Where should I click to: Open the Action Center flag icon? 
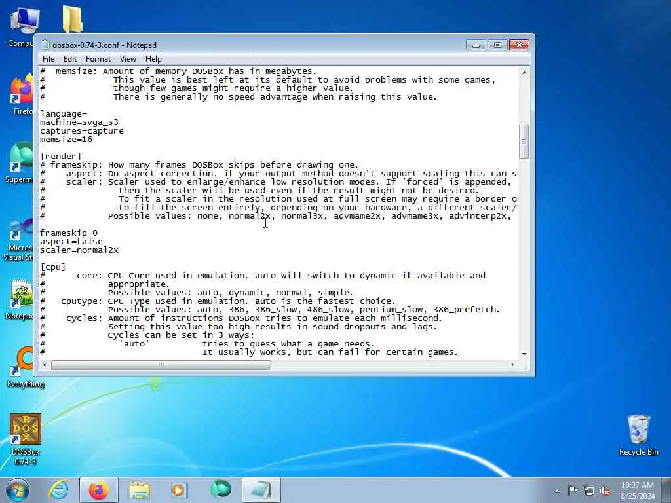point(573,491)
